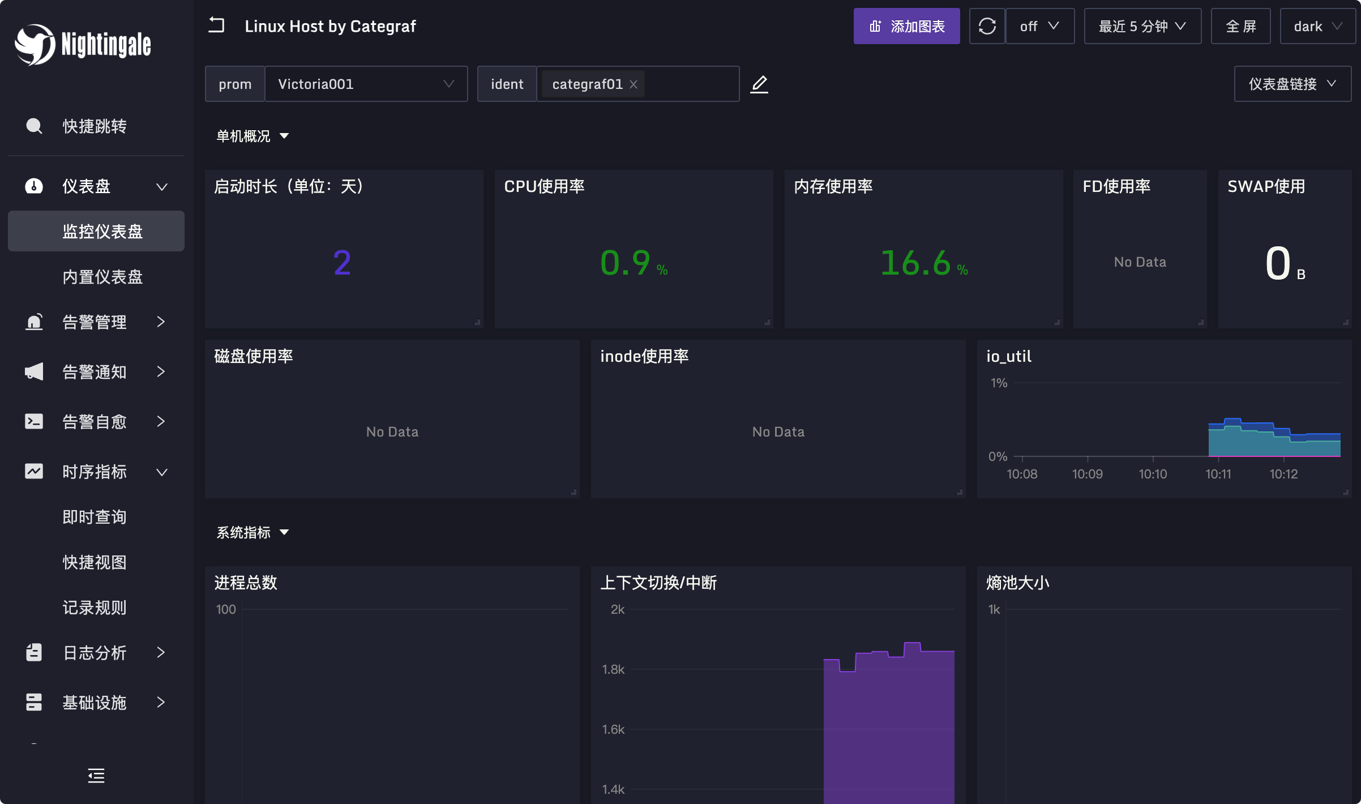Open the auto-refresh off dropdown
The width and height of the screenshot is (1361, 804).
coord(1039,26)
